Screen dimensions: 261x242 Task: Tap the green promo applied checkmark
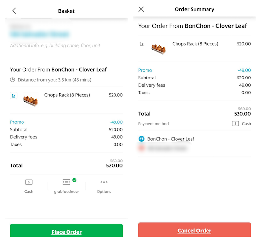click(74, 180)
